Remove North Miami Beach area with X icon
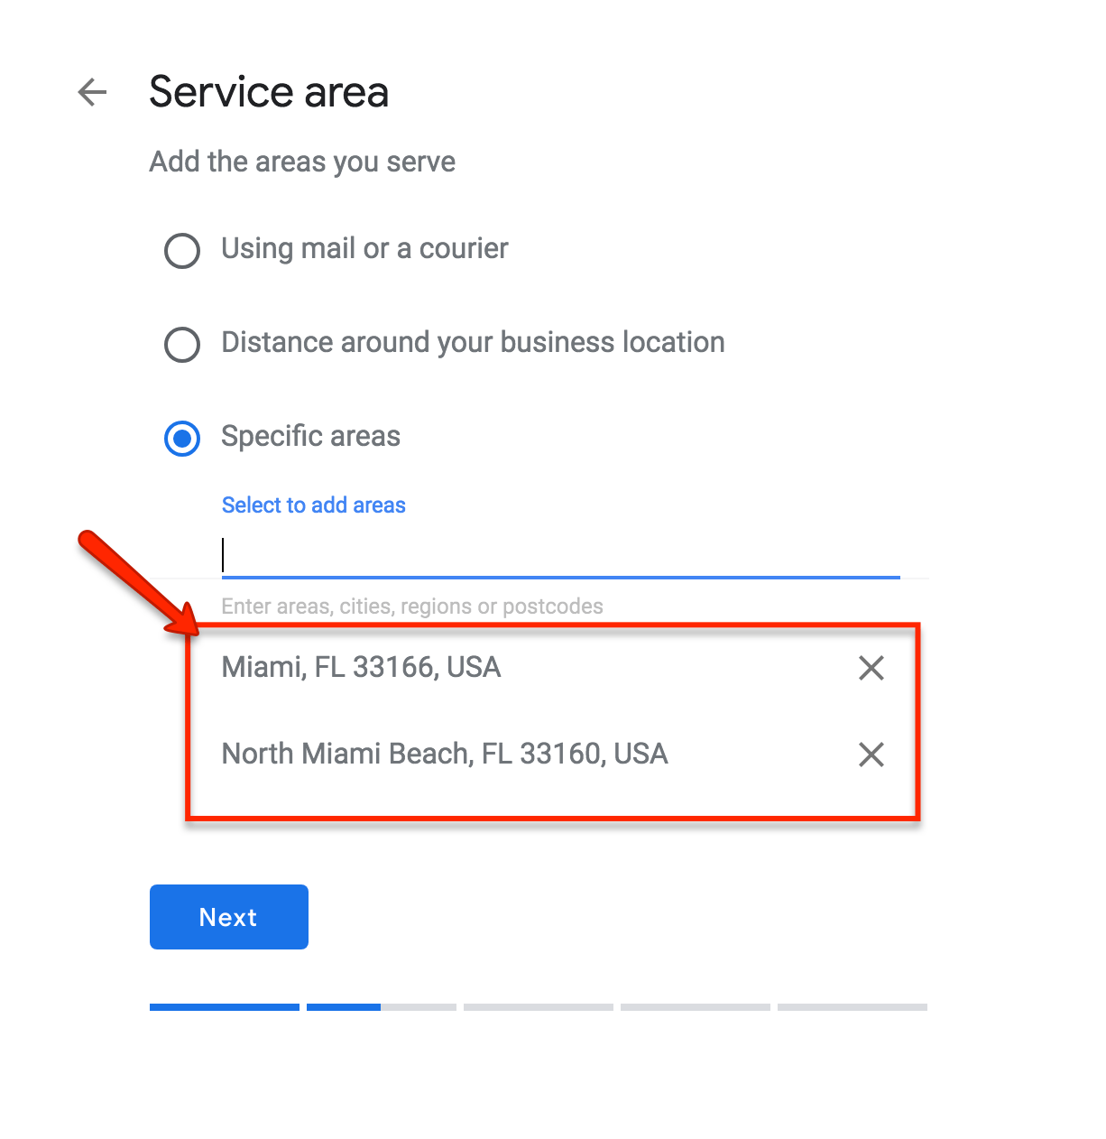This screenshot has width=1106, height=1139. click(871, 755)
